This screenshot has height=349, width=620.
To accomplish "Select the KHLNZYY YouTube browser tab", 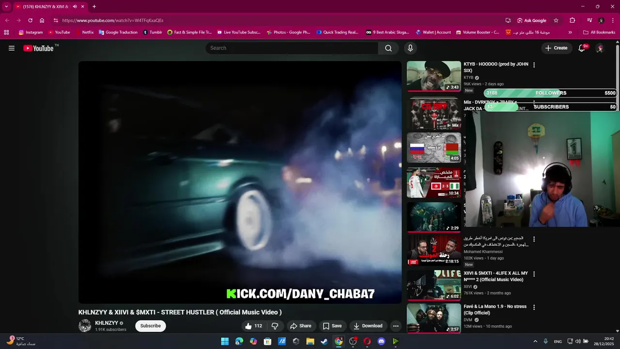I will [48, 7].
